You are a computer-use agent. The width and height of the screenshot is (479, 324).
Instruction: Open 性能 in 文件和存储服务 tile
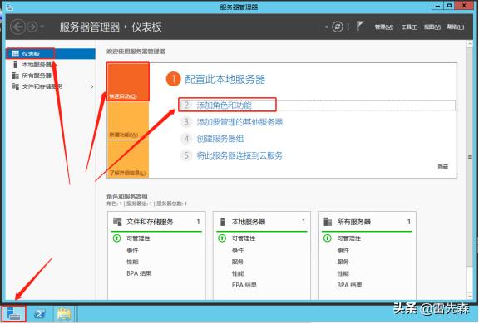pos(132,262)
